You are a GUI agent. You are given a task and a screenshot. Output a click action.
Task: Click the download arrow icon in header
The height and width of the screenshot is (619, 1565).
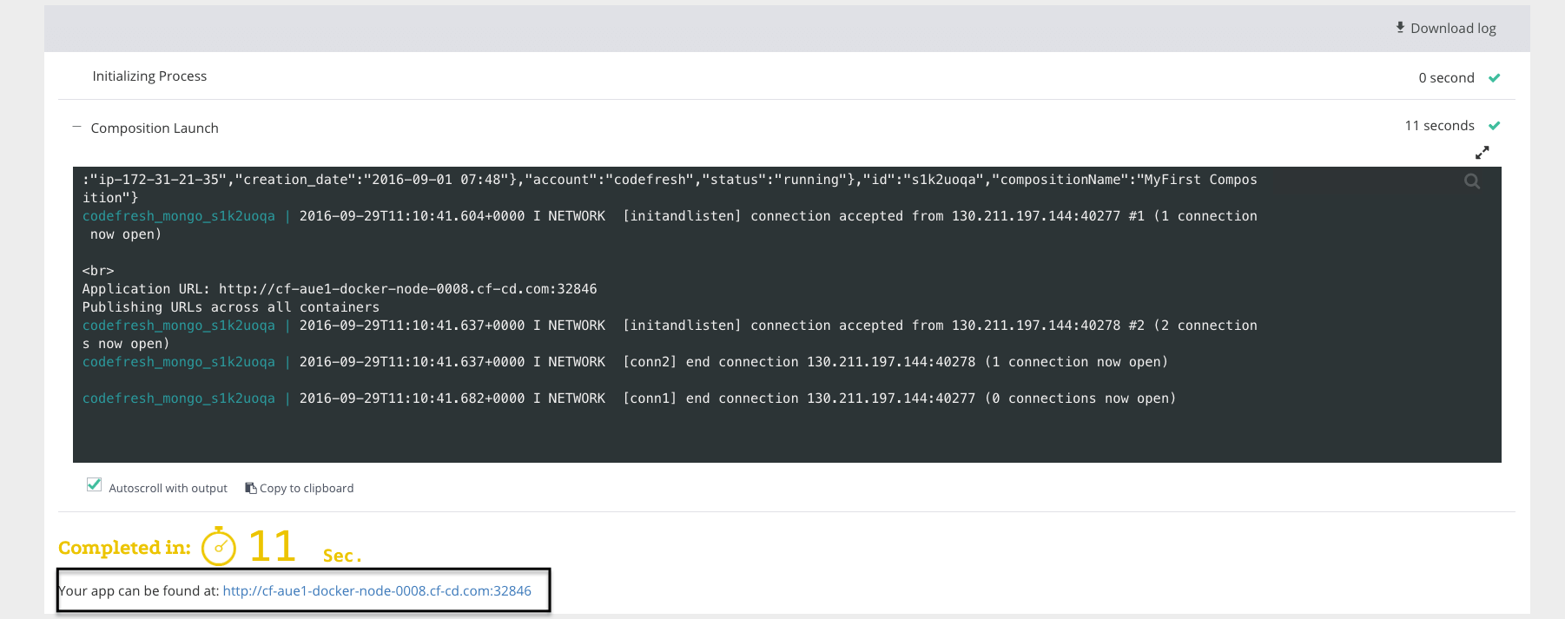[1400, 28]
